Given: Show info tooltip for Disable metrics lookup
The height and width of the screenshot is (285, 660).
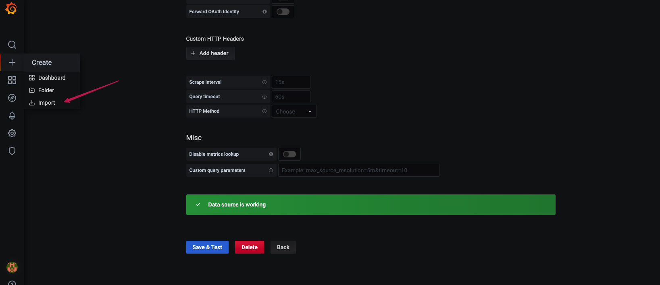Looking at the screenshot, I should [271, 154].
